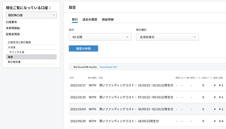Click the Download CSV link
The height and width of the screenshot is (129, 226).
108,67
